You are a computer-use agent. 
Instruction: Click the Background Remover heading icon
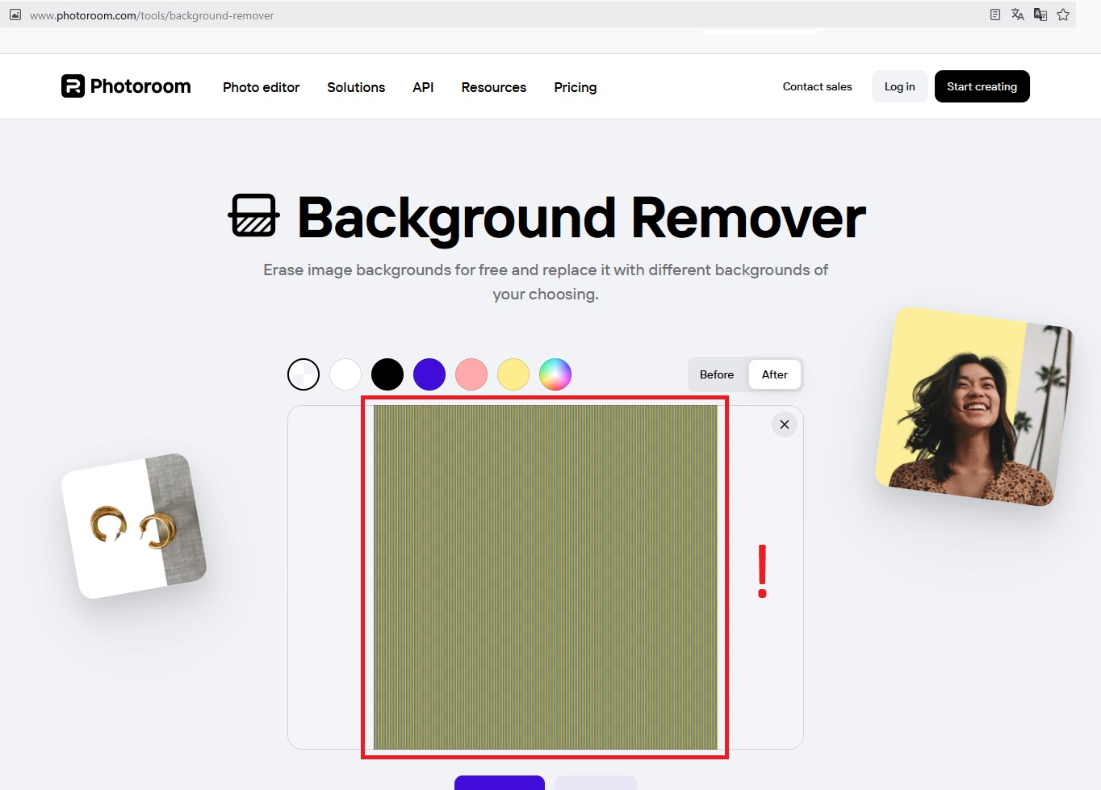[254, 215]
